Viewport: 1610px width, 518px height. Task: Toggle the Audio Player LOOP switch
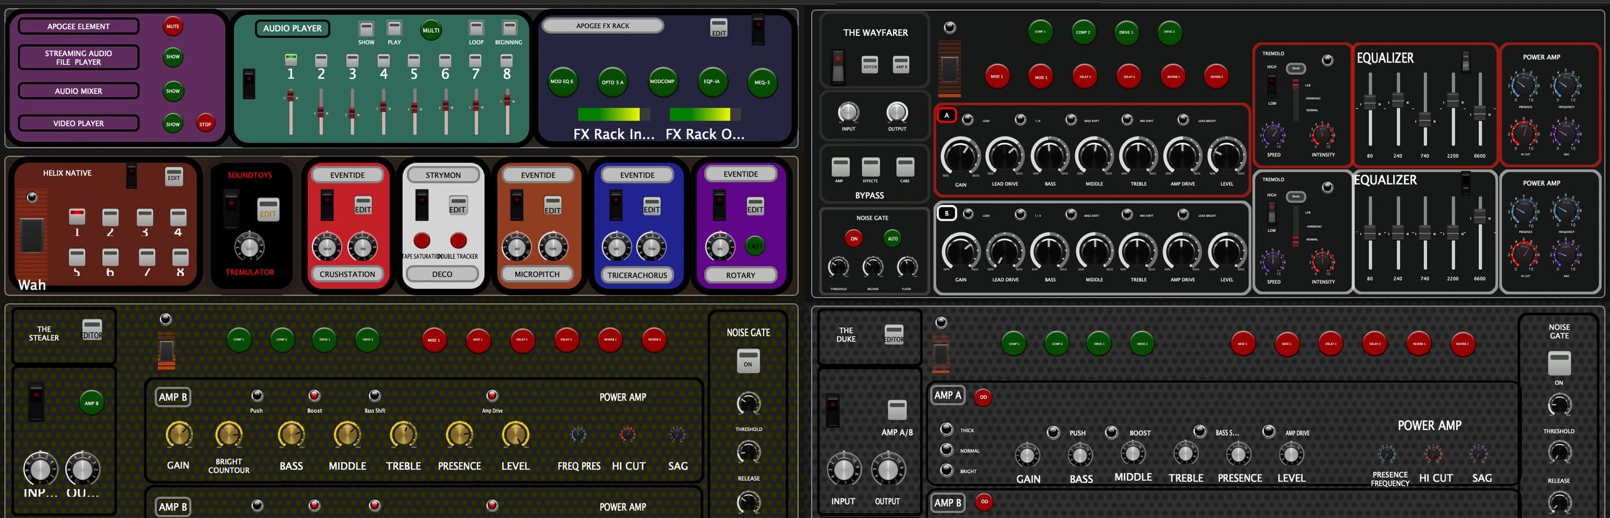click(x=476, y=29)
